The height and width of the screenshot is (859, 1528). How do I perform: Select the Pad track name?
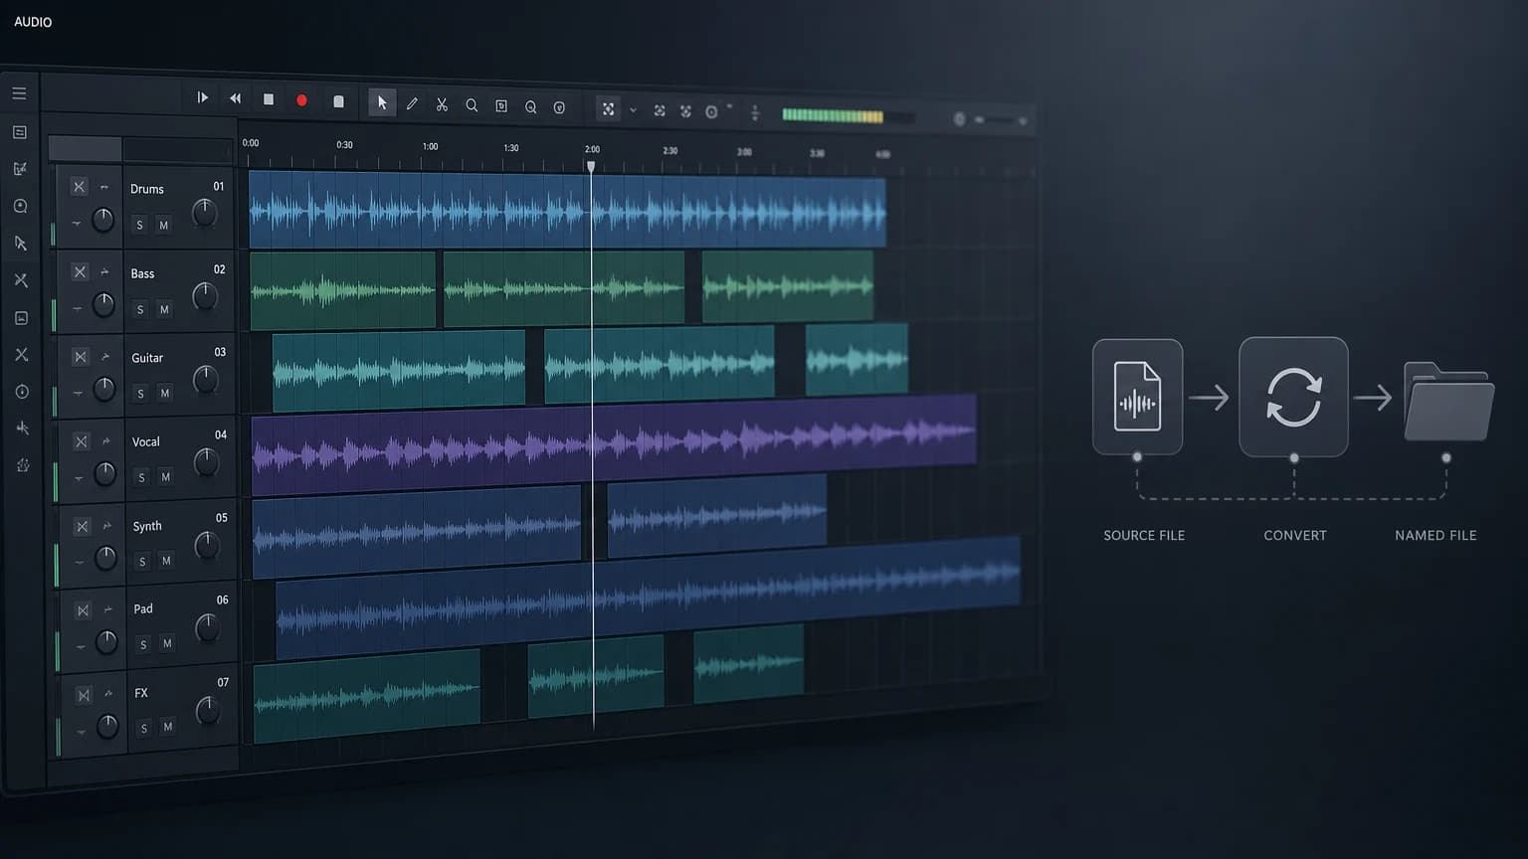tap(143, 608)
